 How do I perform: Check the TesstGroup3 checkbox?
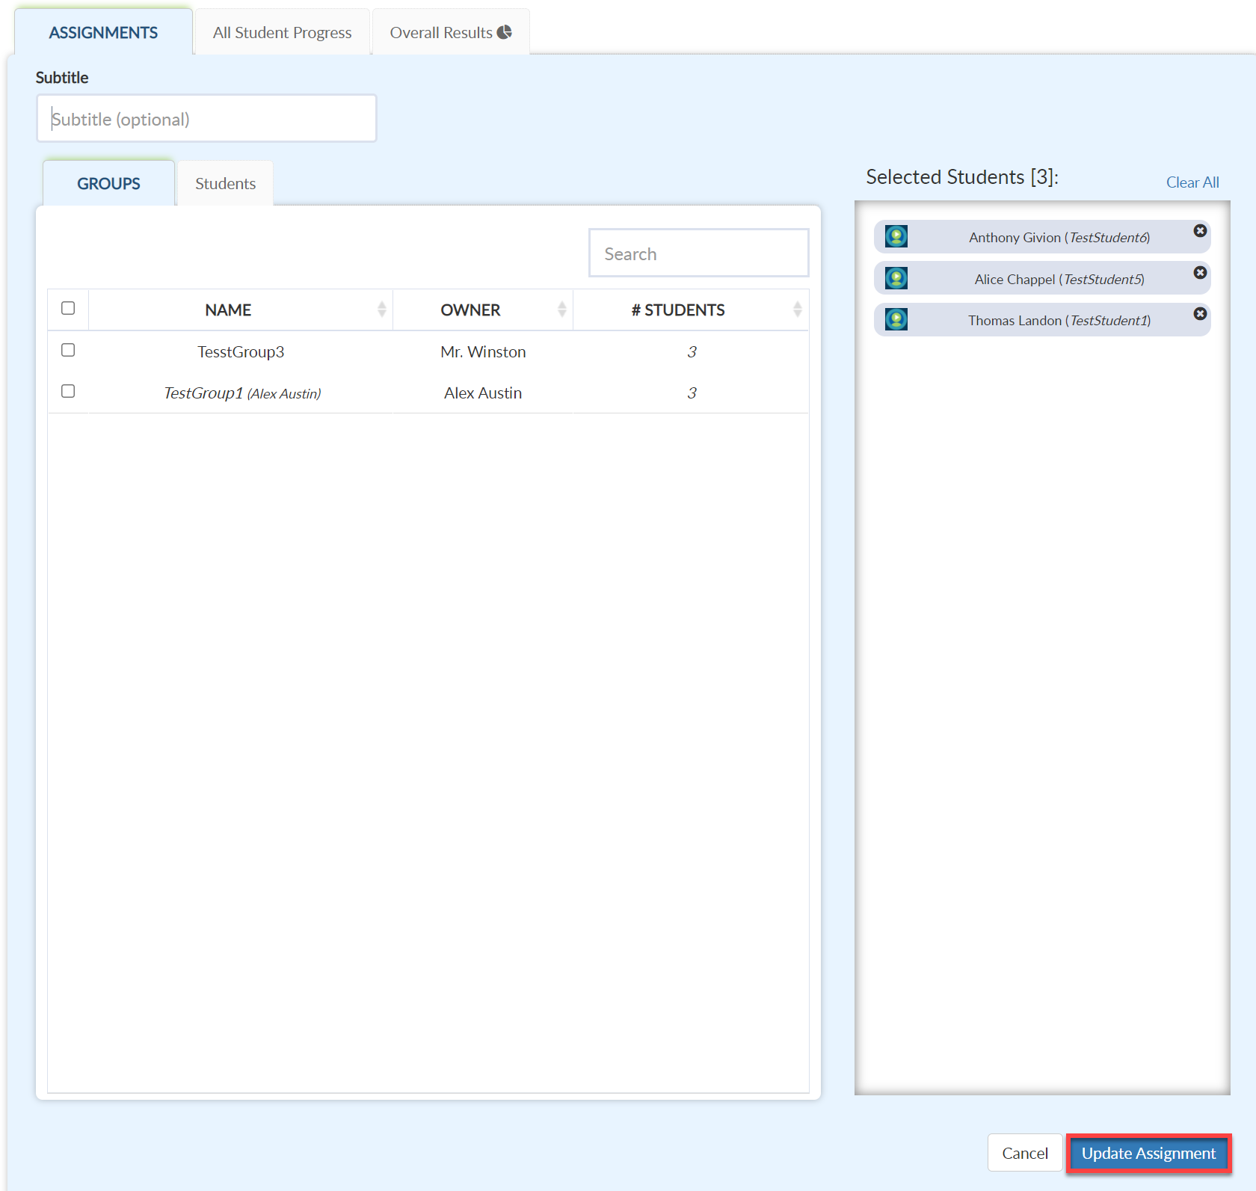(68, 350)
